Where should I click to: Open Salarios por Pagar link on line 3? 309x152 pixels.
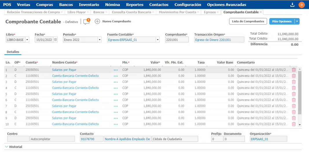coord(64,82)
